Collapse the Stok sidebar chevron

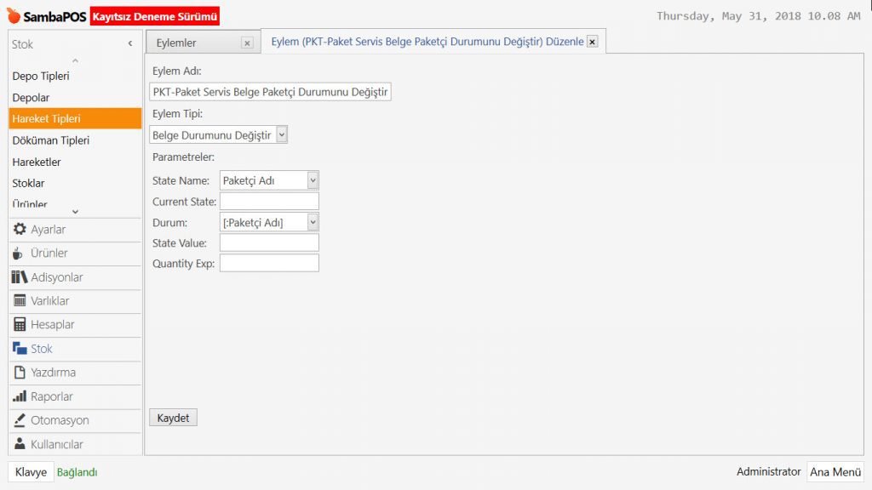coord(130,43)
